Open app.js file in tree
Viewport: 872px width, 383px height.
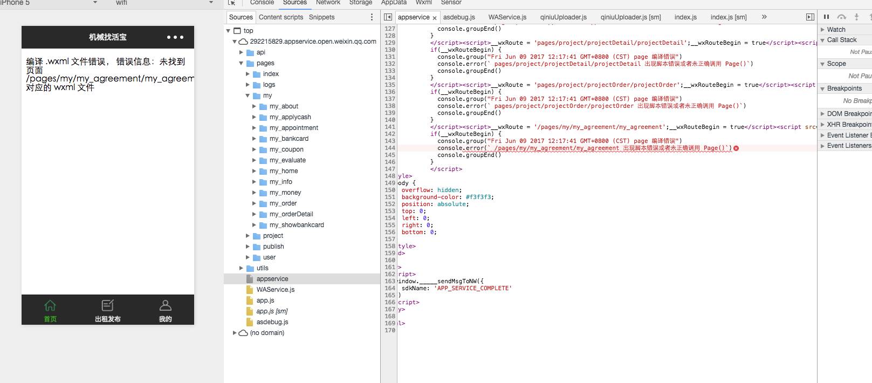tap(265, 300)
